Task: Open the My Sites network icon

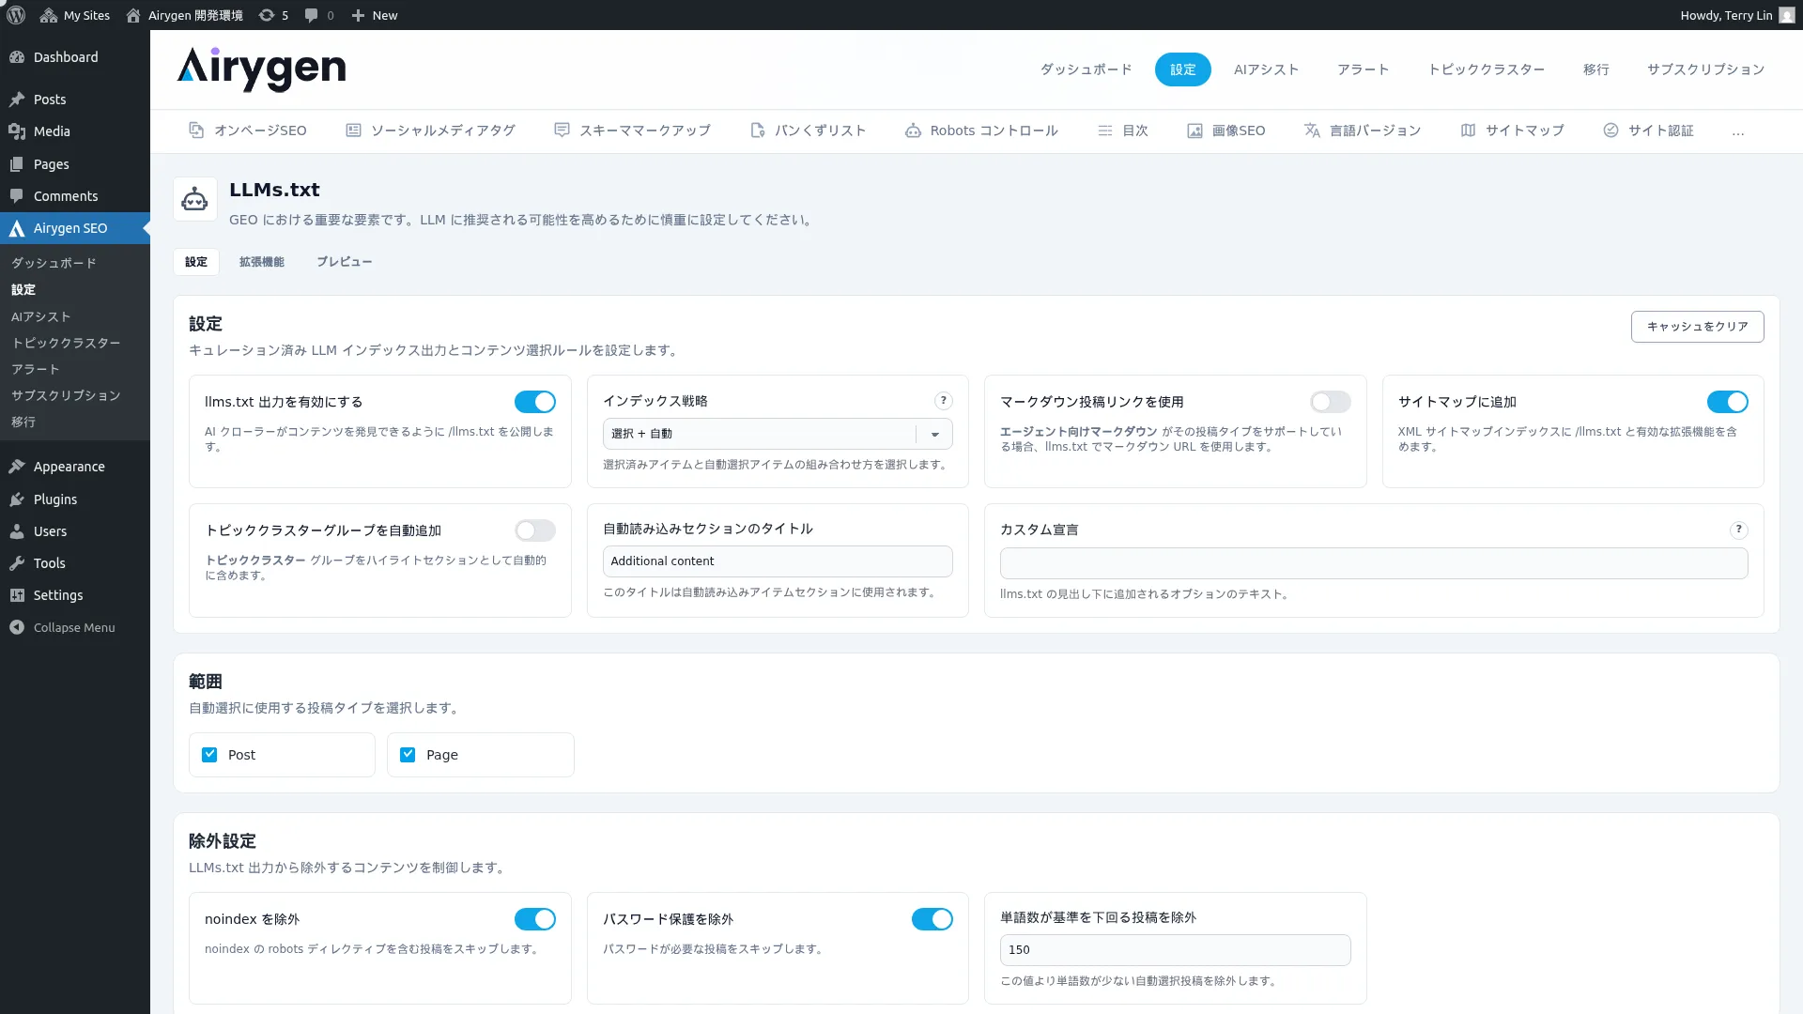Action: click(49, 15)
